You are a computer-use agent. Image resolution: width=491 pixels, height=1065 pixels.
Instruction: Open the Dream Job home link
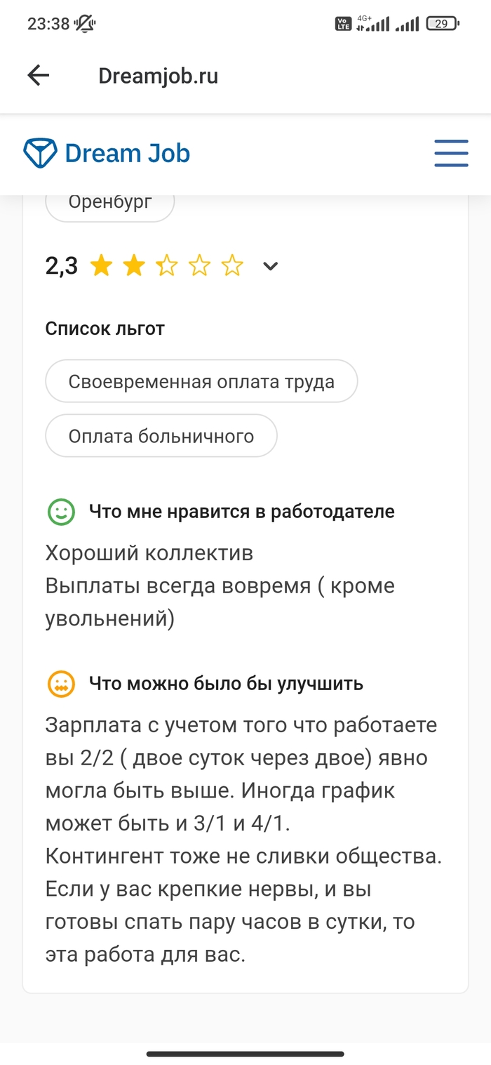point(127,153)
